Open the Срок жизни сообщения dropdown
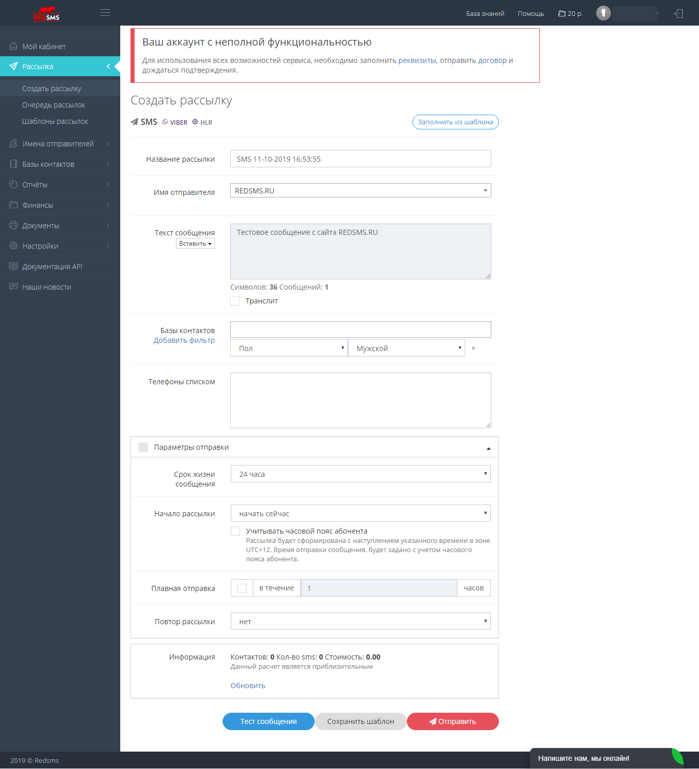Screen dimensions: 699x769 [361, 474]
